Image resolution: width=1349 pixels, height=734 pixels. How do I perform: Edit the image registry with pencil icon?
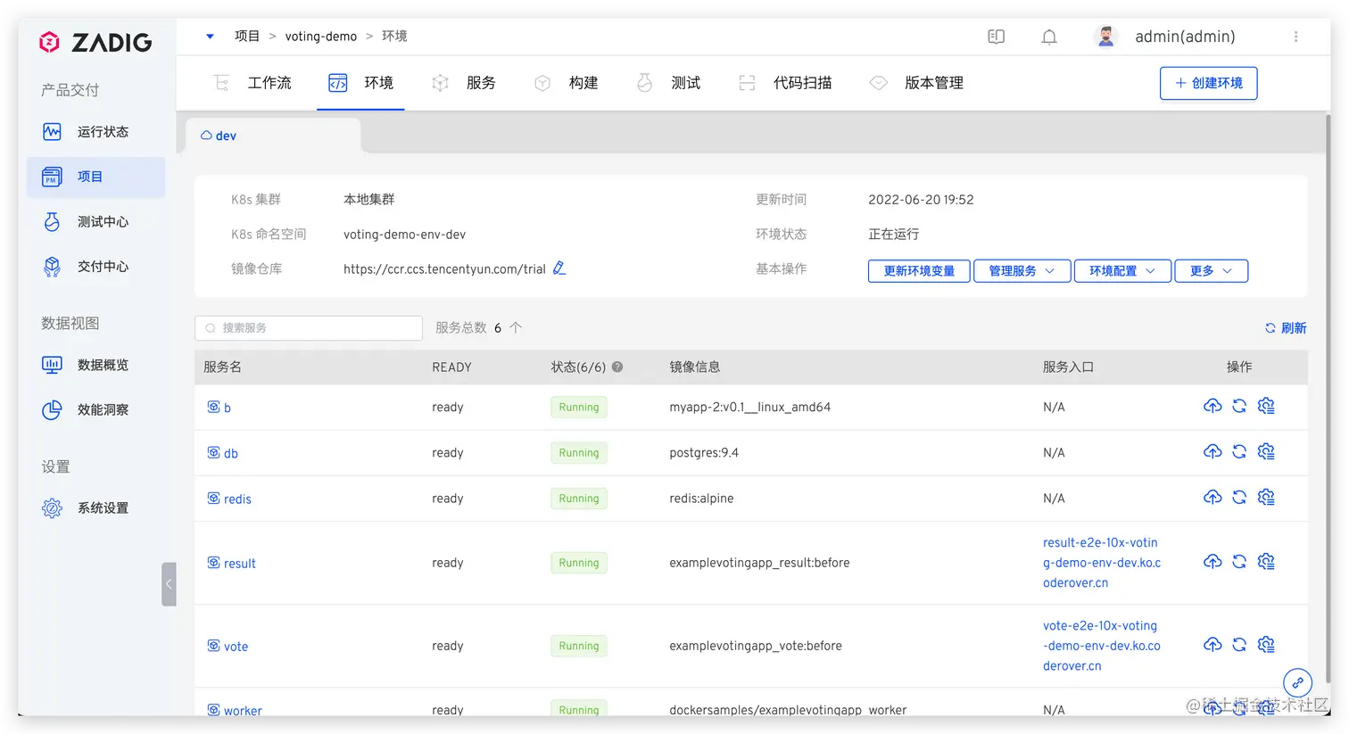point(559,268)
